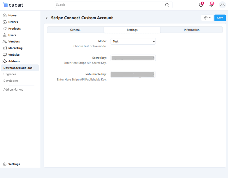Image resolution: width=228 pixels, height=178 pixels.
Task: Click the Secret key input field
Action: [133, 58]
